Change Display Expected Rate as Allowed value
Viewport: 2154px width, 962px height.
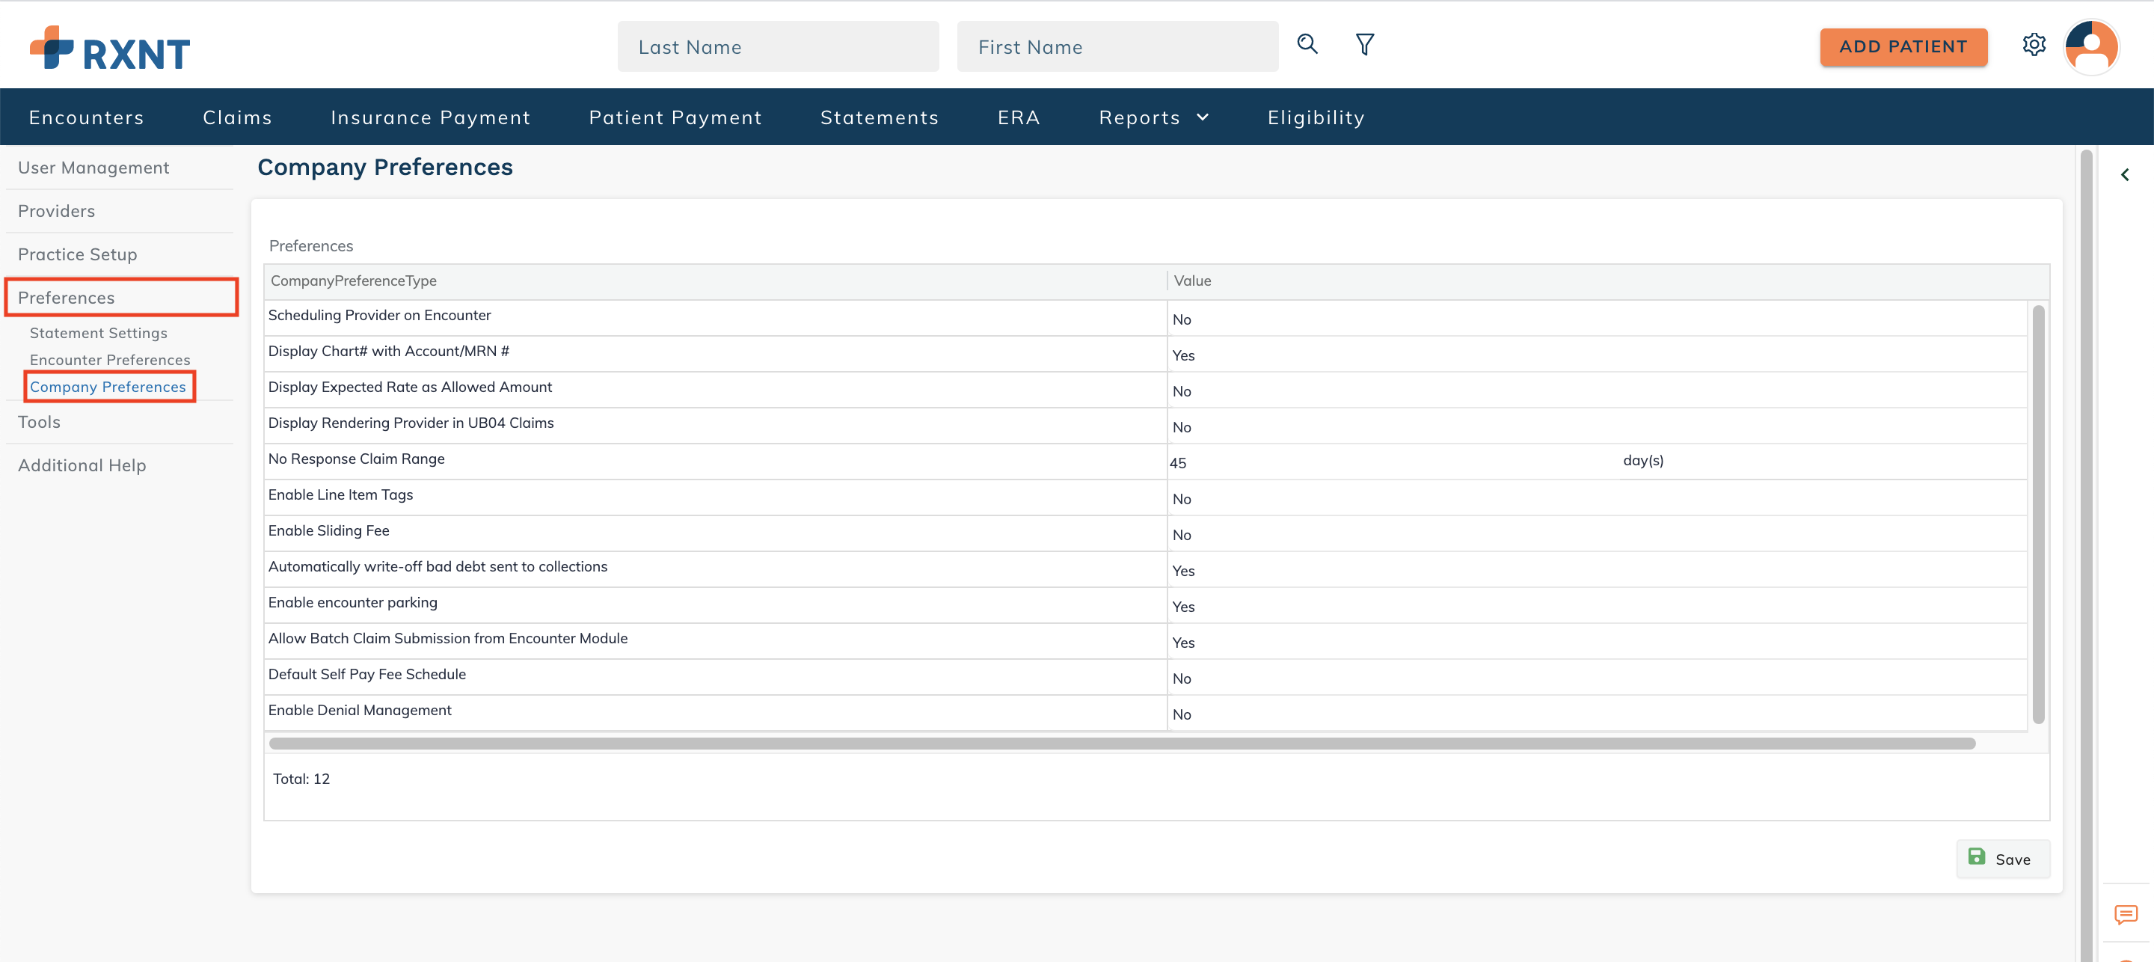[x=1596, y=390]
